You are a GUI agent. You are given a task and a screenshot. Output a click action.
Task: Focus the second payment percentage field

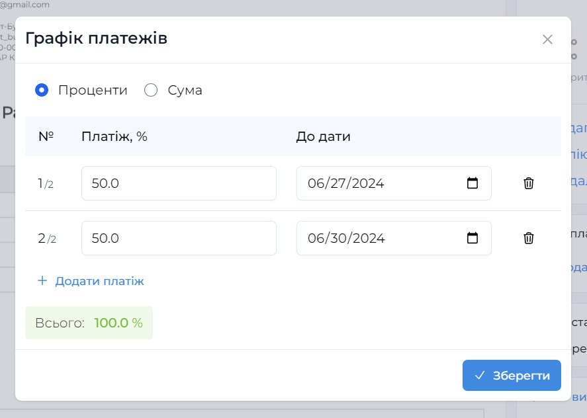pyautogui.click(x=179, y=238)
